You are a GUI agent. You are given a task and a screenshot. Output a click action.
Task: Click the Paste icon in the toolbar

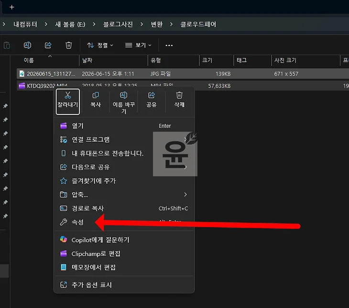pyautogui.click(x=7, y=46)
